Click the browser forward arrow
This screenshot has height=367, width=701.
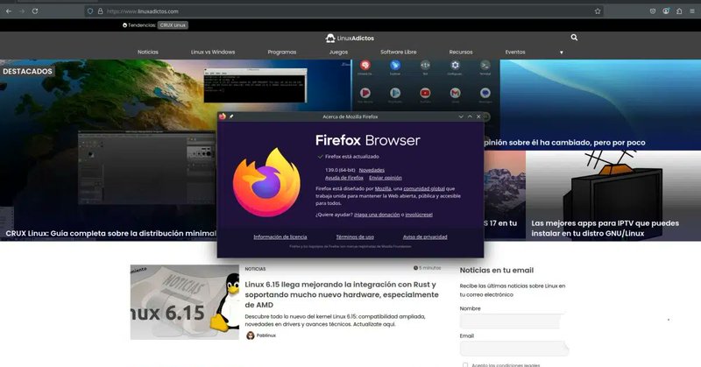coord(22,11)
